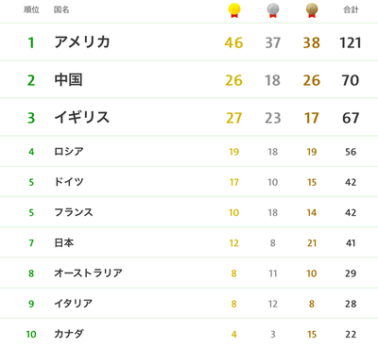Open the オーストラリア country entry
Image resolution: width=378 pixels, height=347 pixels.
coord(189,273)
